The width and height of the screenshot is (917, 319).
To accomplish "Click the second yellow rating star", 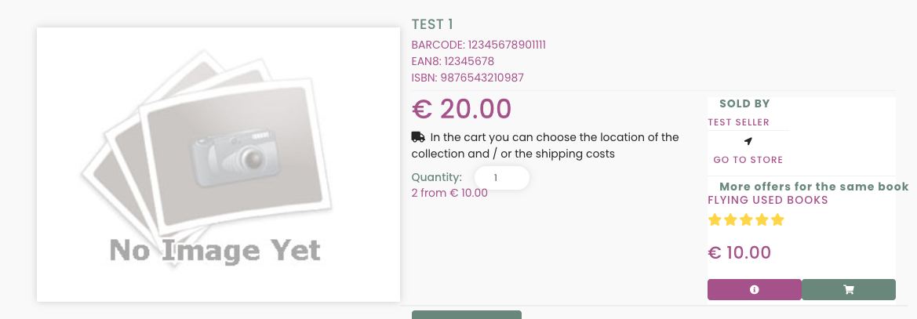I will tap(730, 220).
